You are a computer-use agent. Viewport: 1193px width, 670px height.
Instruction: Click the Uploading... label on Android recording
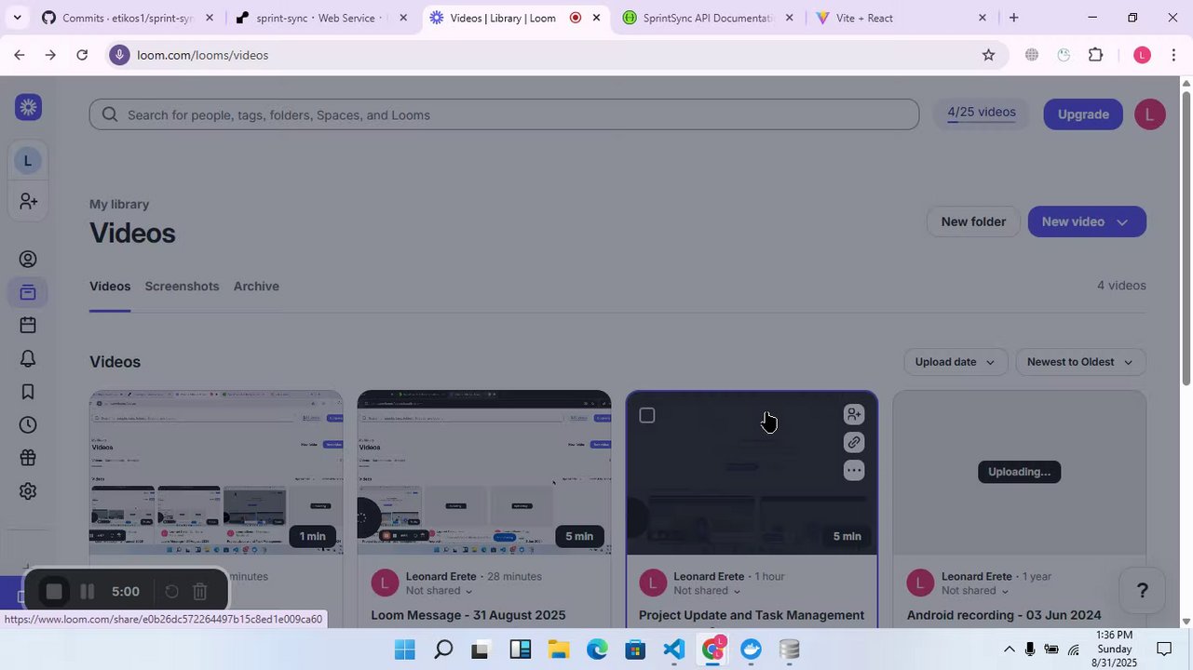pos(1019,472)
